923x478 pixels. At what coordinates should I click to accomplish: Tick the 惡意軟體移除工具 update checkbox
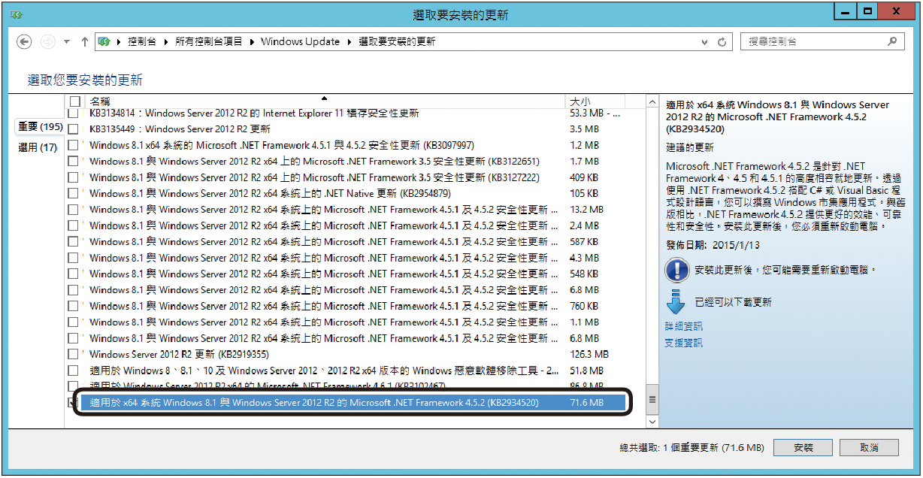pos(73,371)
